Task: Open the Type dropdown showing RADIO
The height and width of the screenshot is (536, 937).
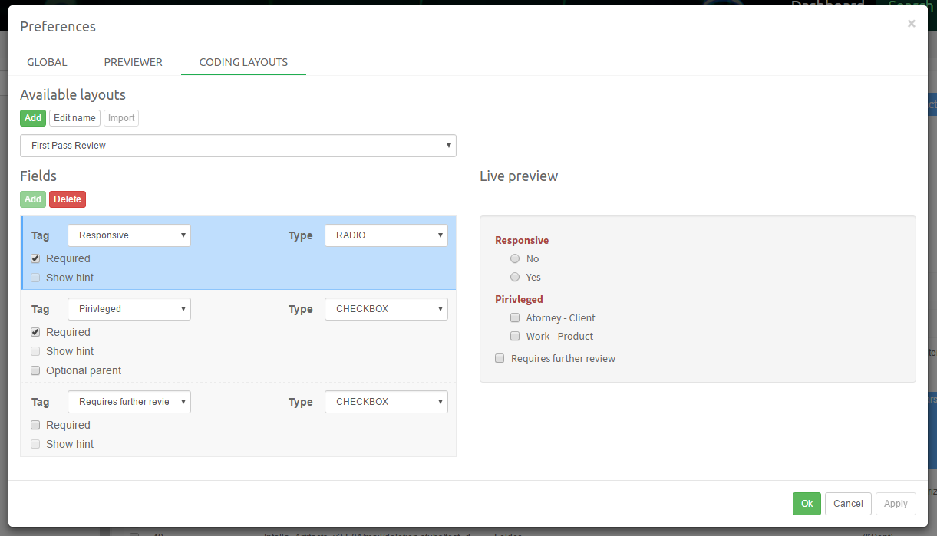Action: click(386, 235)
